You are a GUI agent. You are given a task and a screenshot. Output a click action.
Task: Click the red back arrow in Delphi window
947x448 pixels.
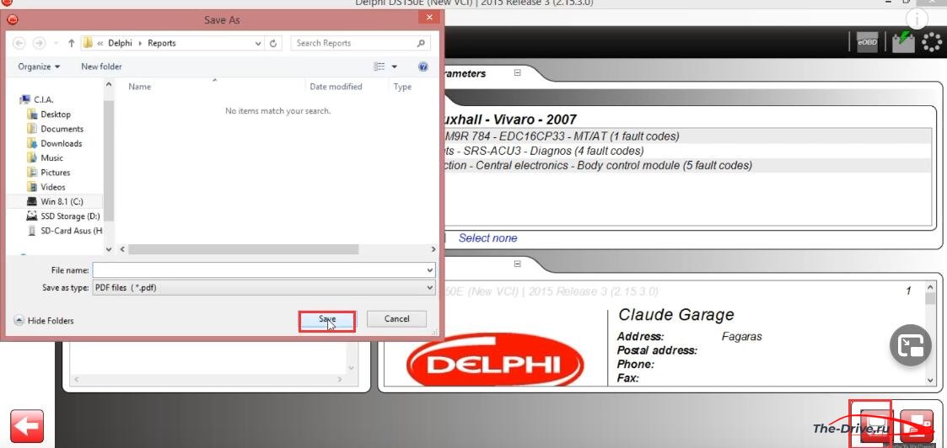tap(27, 426)
